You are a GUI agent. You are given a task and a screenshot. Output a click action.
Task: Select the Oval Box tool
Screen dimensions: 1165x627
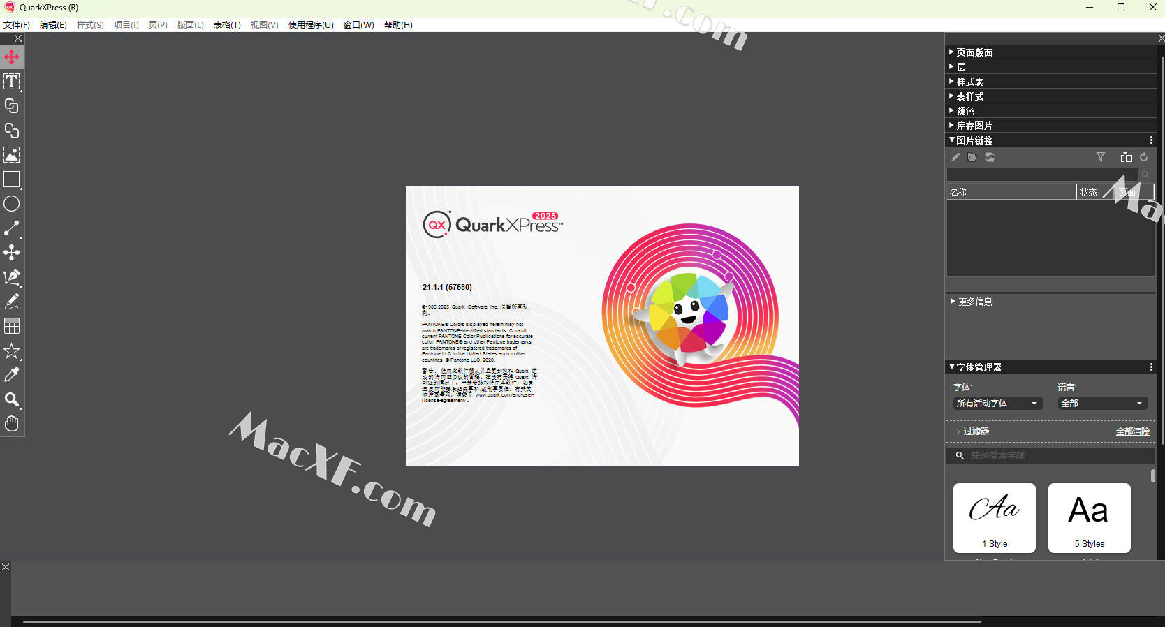12,204
